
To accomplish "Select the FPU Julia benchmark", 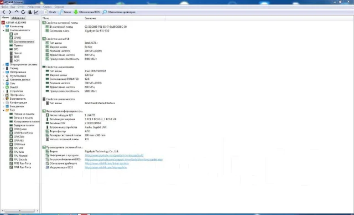I will pos(19,152).
